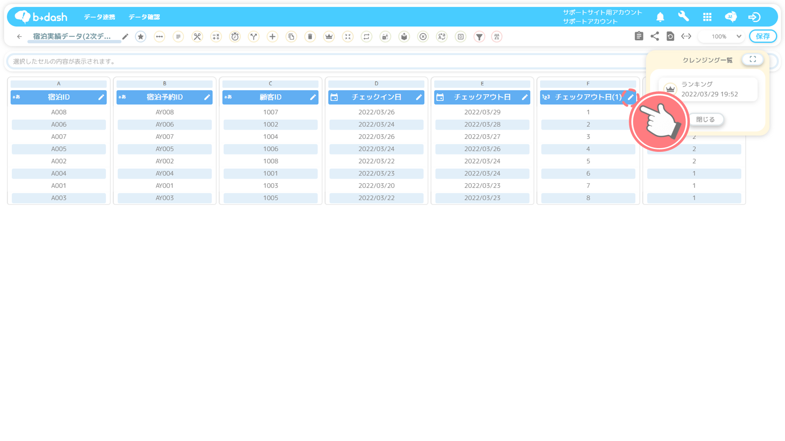The image size is (785, 441).
Task: Select cell AY006 in 宿泊予約ID column
Action: point(164,124)
